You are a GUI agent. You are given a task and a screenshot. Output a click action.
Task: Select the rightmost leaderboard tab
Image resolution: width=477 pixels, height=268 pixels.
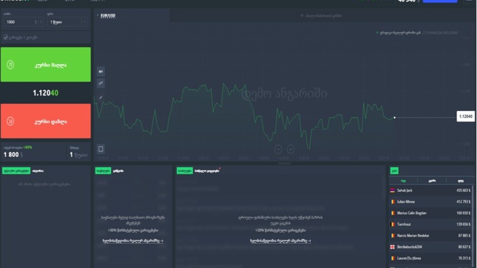click(x=461, y=180)
